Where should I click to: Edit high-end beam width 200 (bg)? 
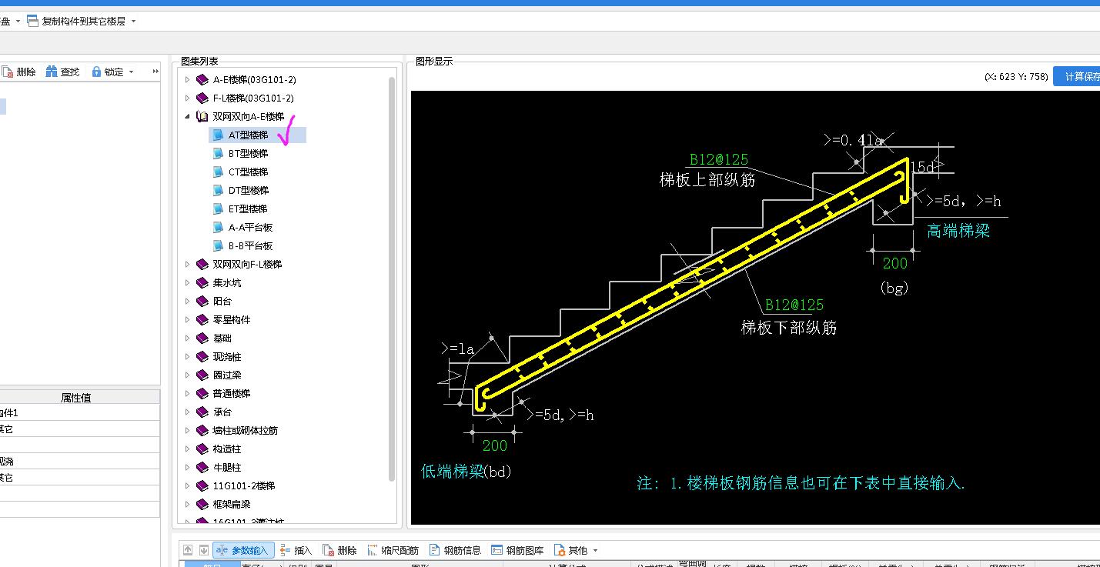point(894,263)
